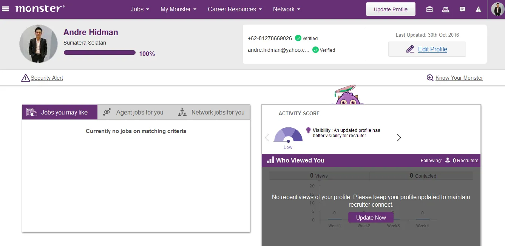The height and width of the screenshot is (246, 505).
Task: Show next activity score tip arrow
Action: click(x=399, y=138)
